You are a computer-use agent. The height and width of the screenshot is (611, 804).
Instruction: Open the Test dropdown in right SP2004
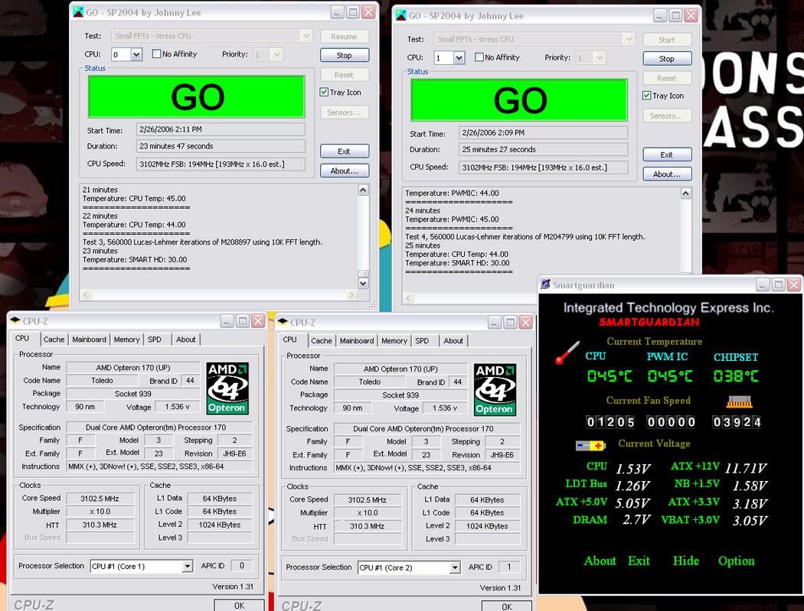tap(629, 39)
